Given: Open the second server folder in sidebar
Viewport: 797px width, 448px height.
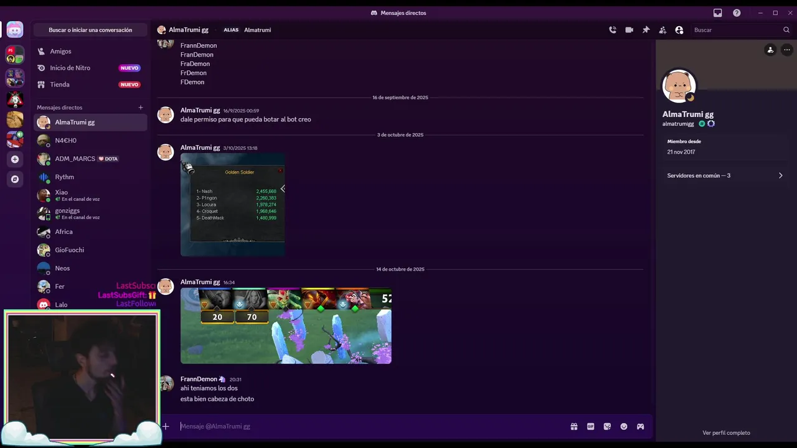Looking at the screenshot, I should click(15, 78).
